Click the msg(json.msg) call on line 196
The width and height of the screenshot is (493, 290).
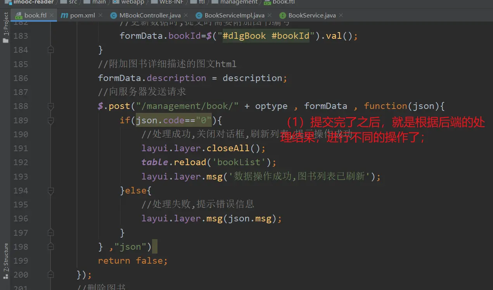click(241, 219)
